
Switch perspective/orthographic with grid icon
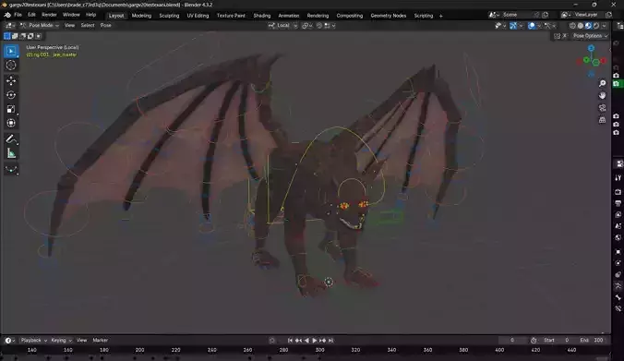point(602,120)
